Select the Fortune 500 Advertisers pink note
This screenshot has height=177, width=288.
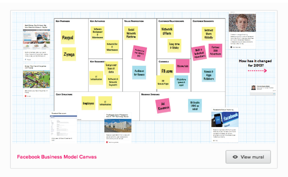tap(215, 50)
